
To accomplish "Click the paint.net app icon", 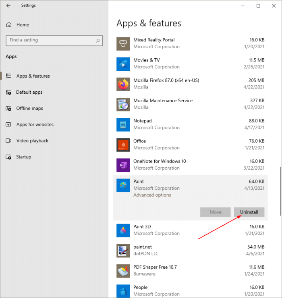I will [123, 251].
